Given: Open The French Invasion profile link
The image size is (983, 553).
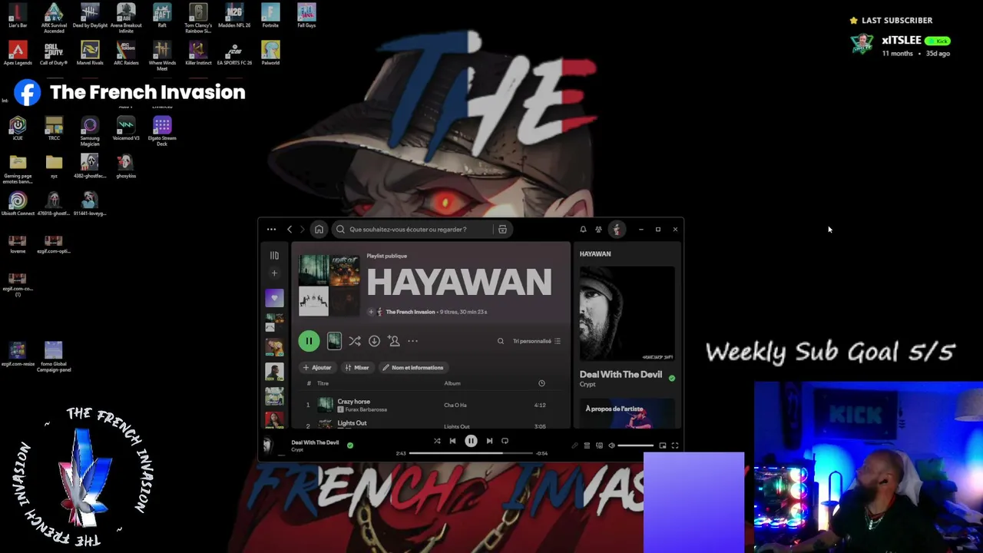Looking at the screenshot, I should pyautogui.click(x=410, y=312).
